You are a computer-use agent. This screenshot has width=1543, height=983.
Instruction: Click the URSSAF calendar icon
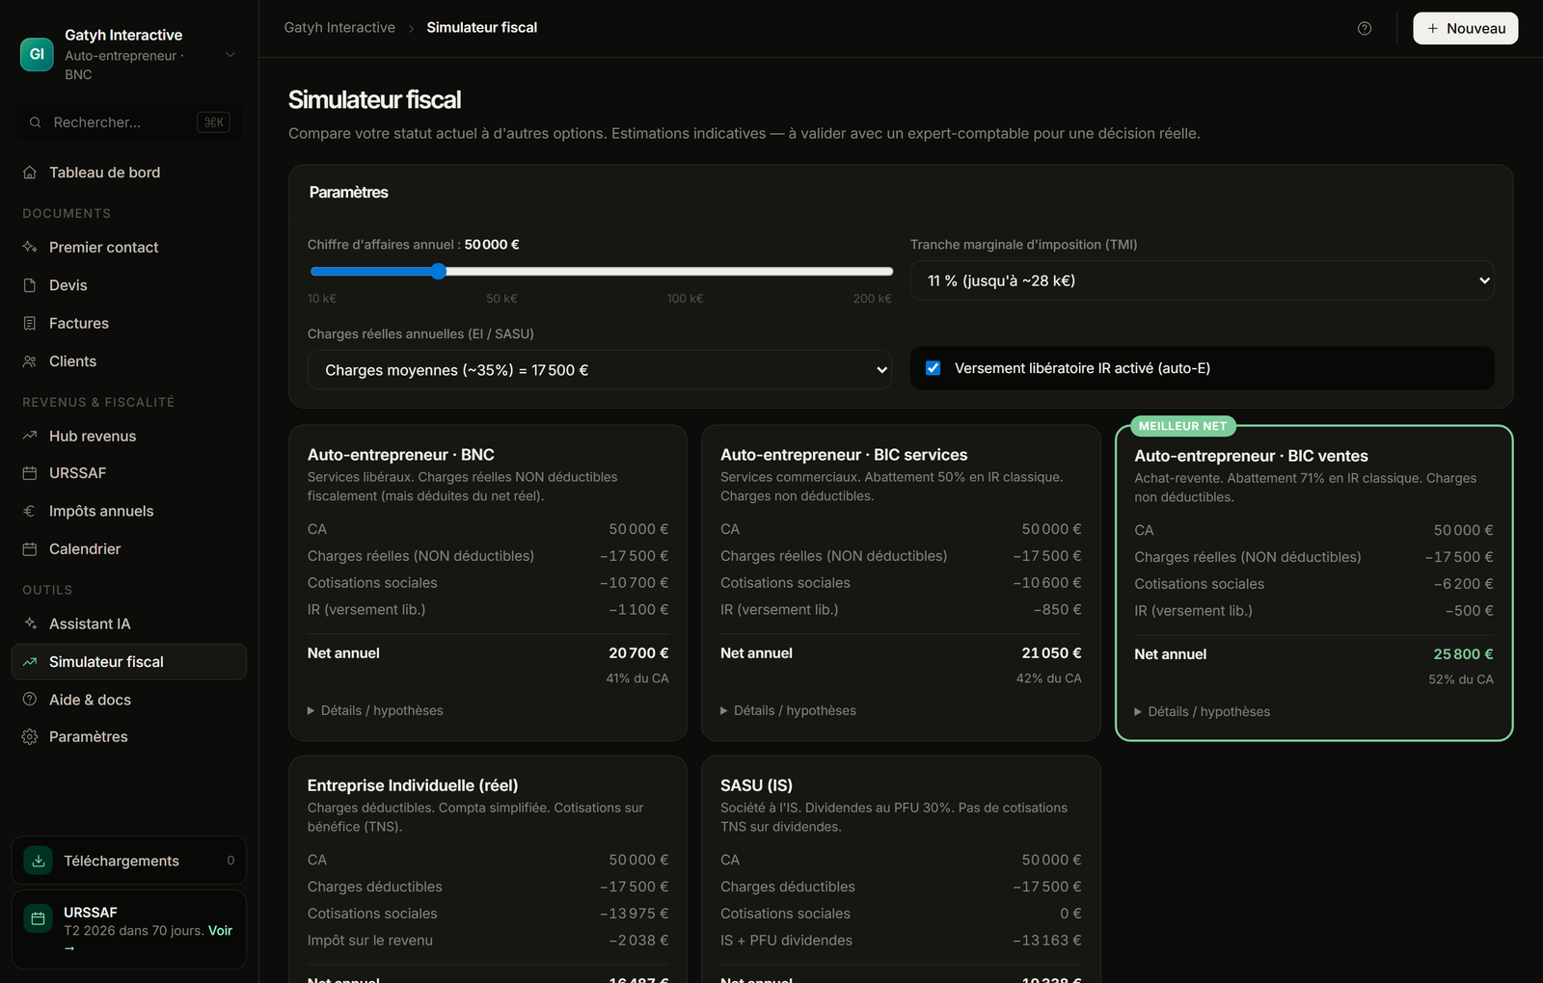point(30,473)
